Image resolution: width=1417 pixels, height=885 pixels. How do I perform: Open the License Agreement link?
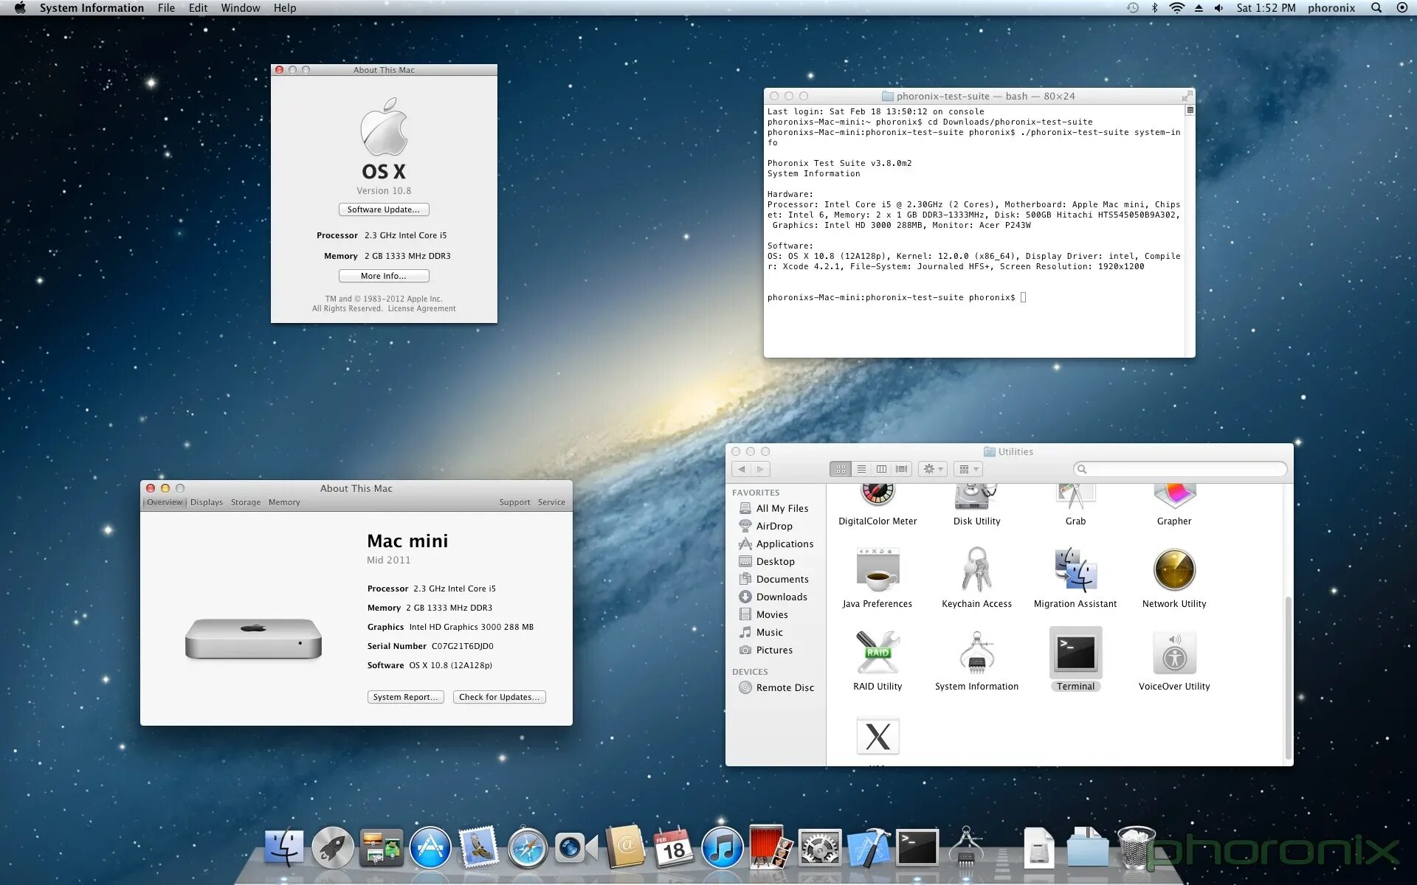(x=421, y=309)
